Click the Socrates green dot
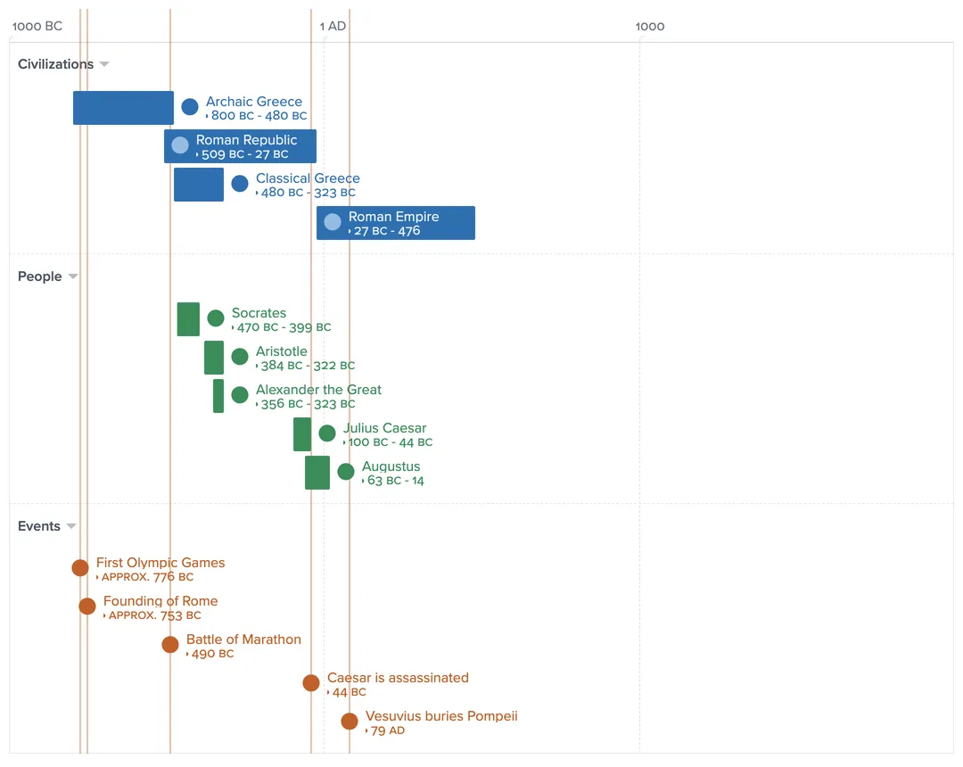The width and height of the screenshot is (963, 767). coord(216,318)
